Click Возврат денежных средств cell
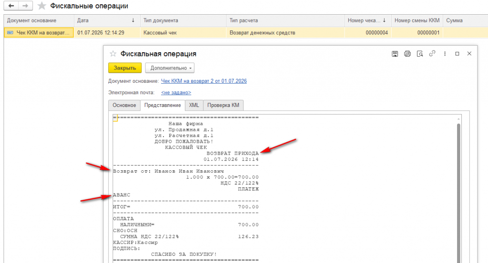 [x=285, y=33]
